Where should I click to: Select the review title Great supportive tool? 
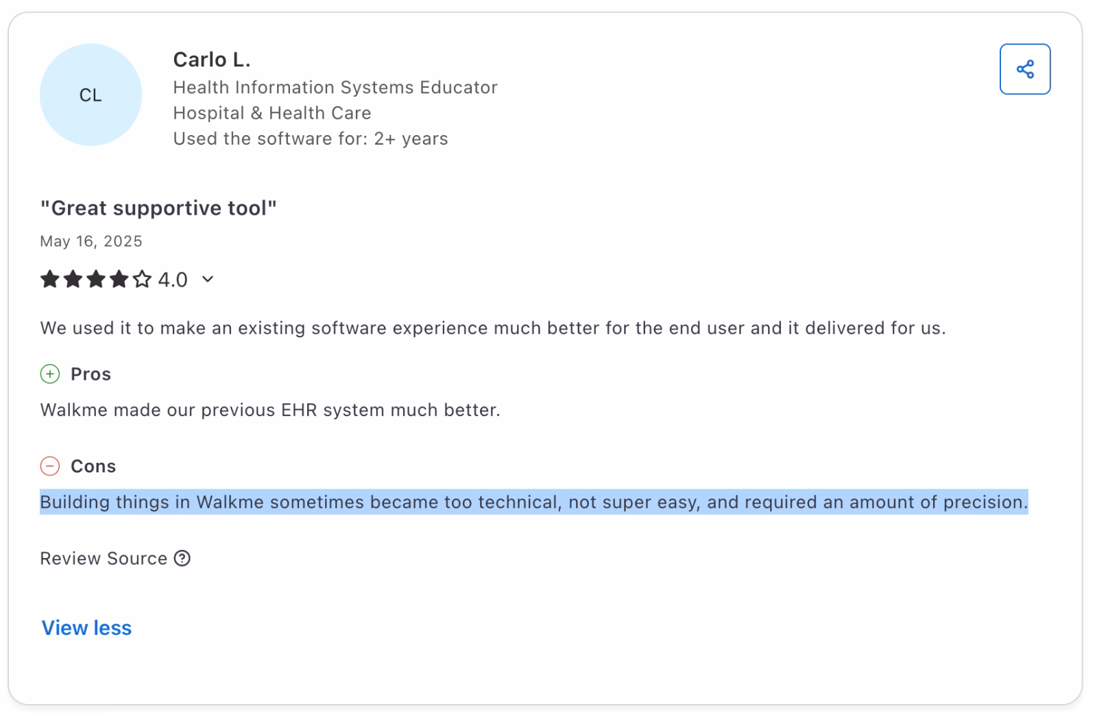pyautogui.click(x=159, y=208)
